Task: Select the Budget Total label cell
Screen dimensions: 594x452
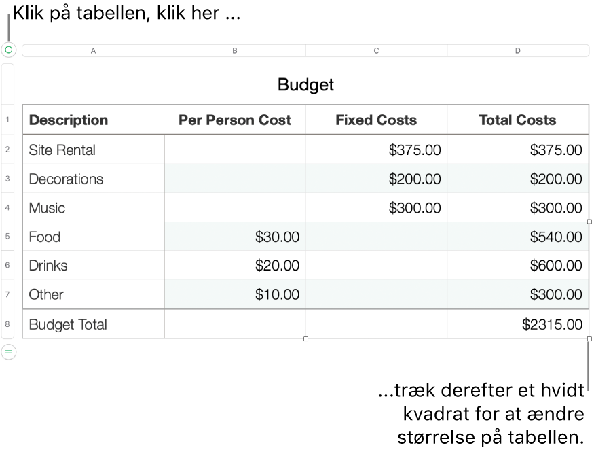Action: coord(93,324)
